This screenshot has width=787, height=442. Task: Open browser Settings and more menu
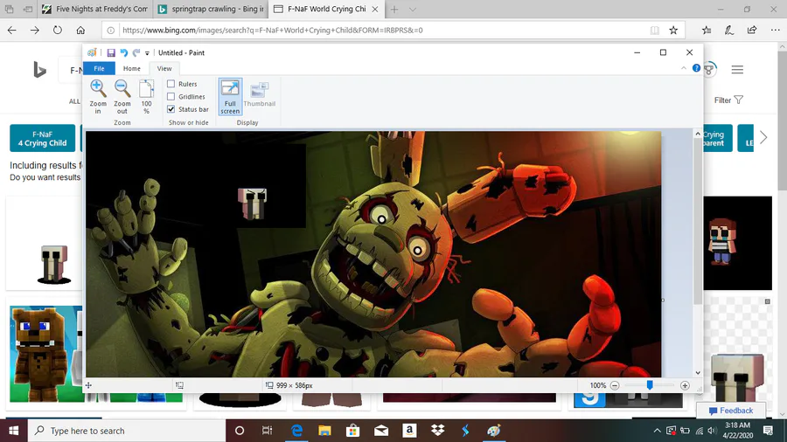tap(775, 30)
